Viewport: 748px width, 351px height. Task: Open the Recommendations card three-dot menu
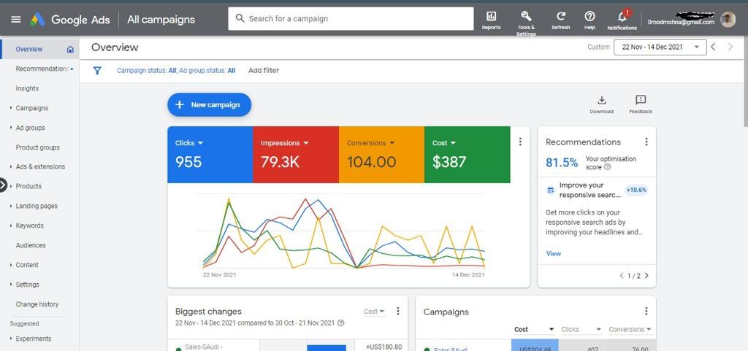(x=646, y=142)
